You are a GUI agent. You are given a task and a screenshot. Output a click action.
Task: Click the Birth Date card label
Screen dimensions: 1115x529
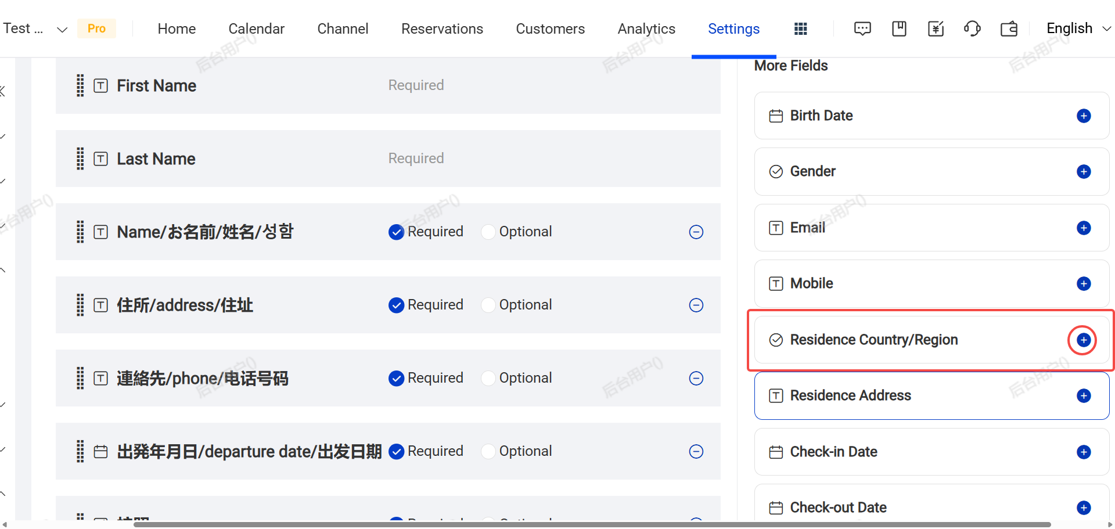point(821,116)
